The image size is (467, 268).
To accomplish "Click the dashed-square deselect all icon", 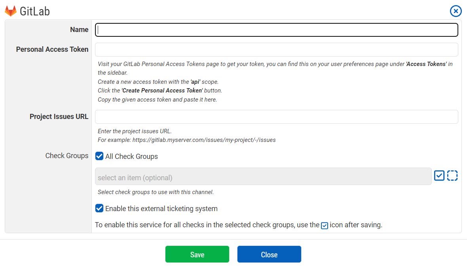I will click(452, 176).
